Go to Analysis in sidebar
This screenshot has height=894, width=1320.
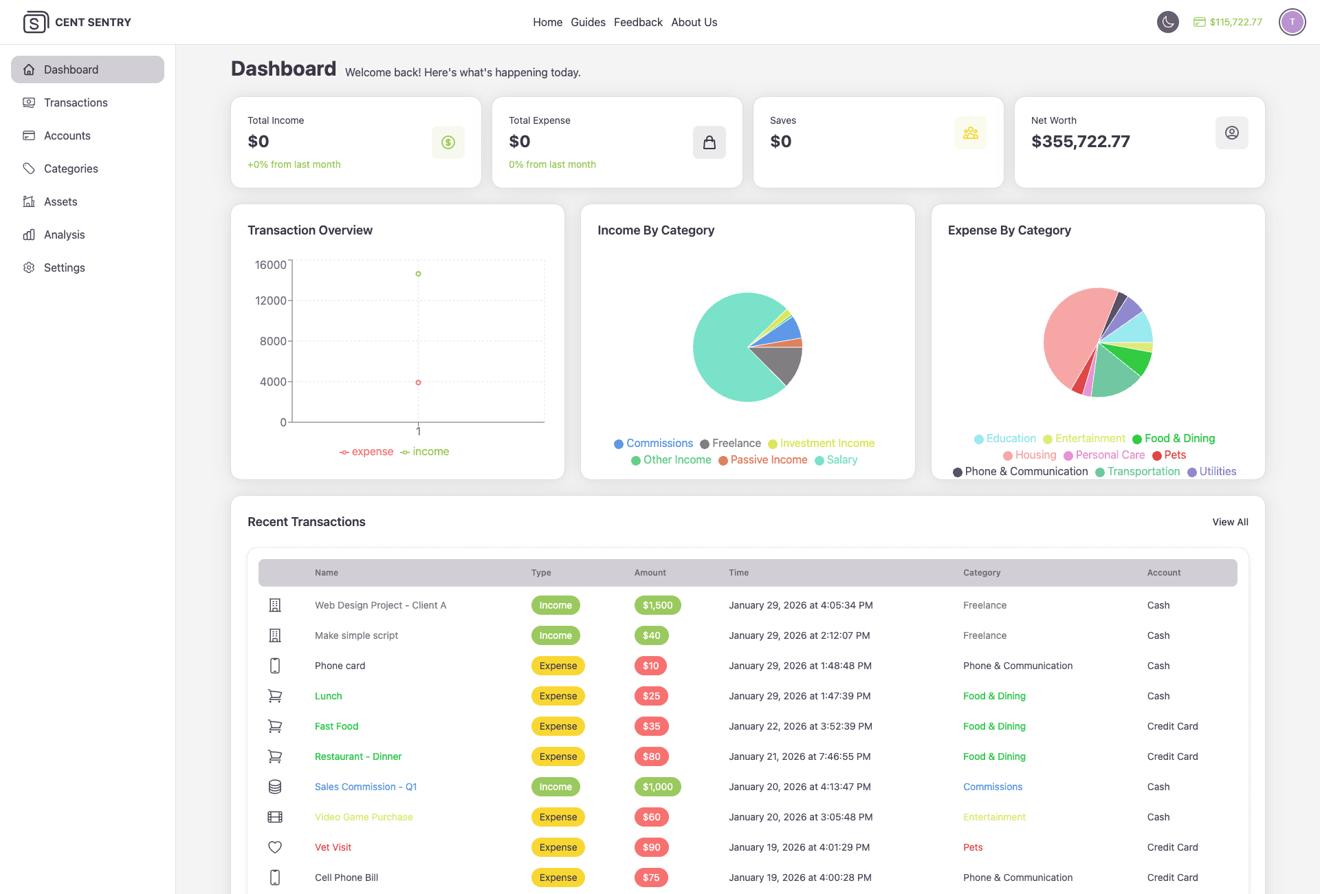click(64, 235)
